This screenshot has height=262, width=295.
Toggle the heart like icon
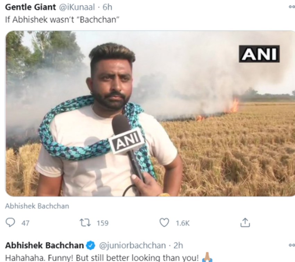(x=164, y=223)
